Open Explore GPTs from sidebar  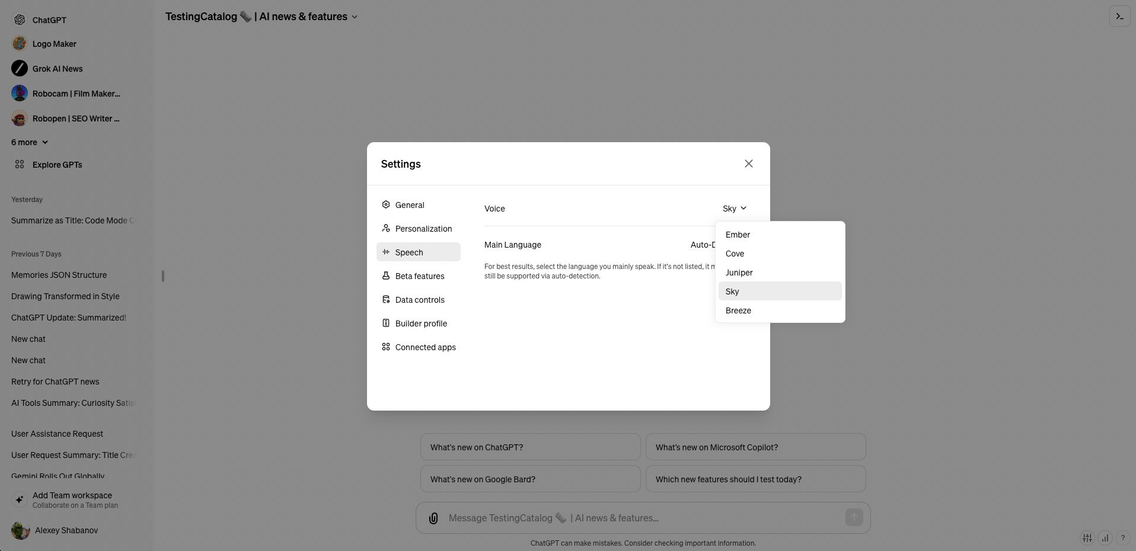(x=56, y=164)
